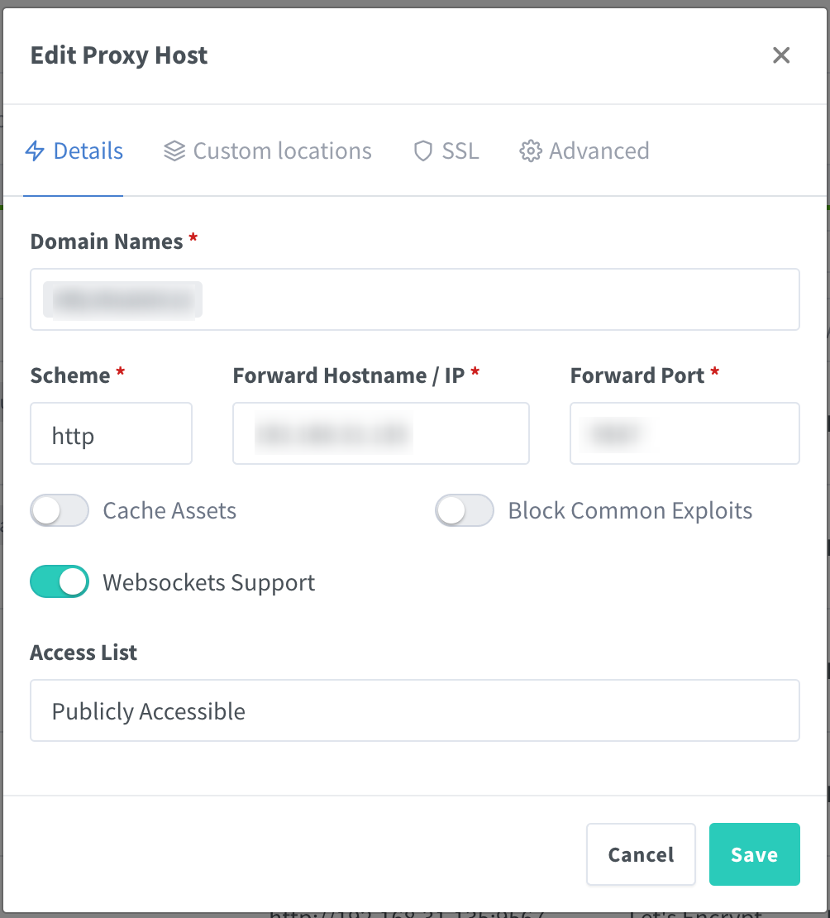
Task: Open the Access List Publicly Accessible dropdown
Action: [x=414, y=710]
